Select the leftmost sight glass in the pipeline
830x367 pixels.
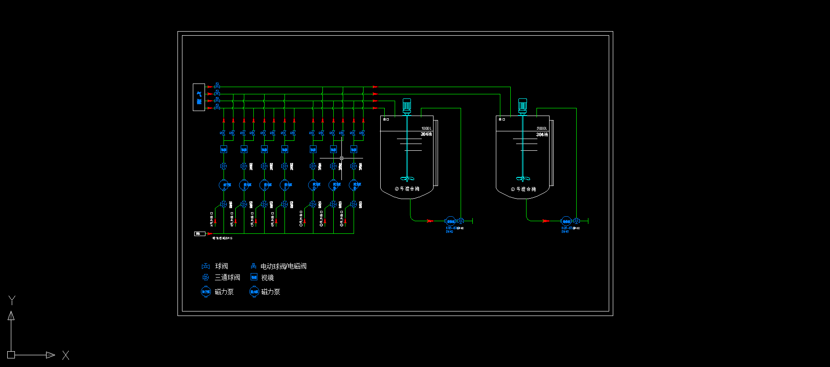point(224,149)
